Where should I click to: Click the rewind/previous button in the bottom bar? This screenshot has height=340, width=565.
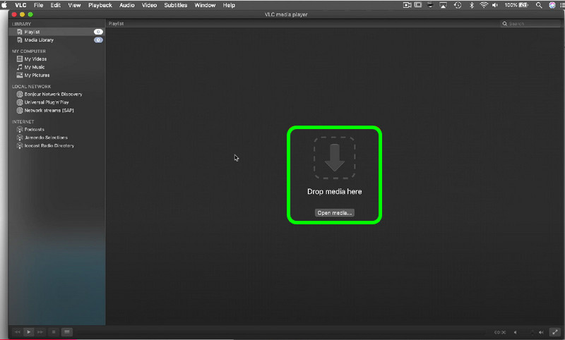(17, 332)
